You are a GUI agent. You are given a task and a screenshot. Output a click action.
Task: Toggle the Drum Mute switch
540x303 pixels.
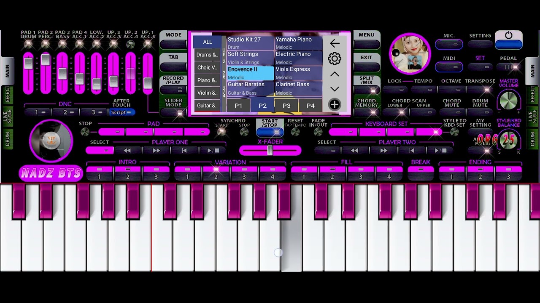point(480,112)
